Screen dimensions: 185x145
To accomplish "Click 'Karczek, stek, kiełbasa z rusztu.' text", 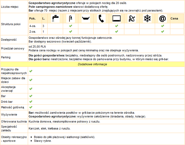I will [x=49, y=128].
